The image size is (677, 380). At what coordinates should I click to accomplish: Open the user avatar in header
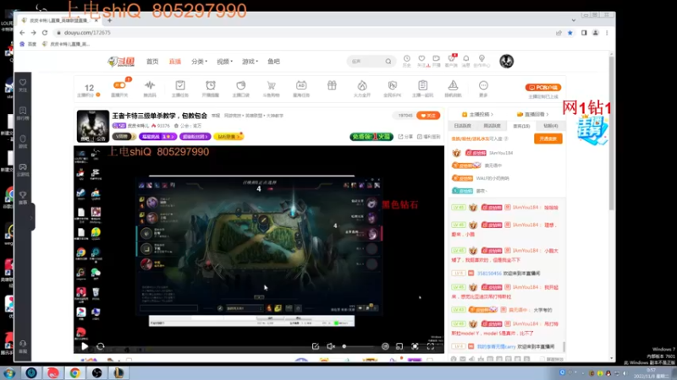(x=506, y=61)
